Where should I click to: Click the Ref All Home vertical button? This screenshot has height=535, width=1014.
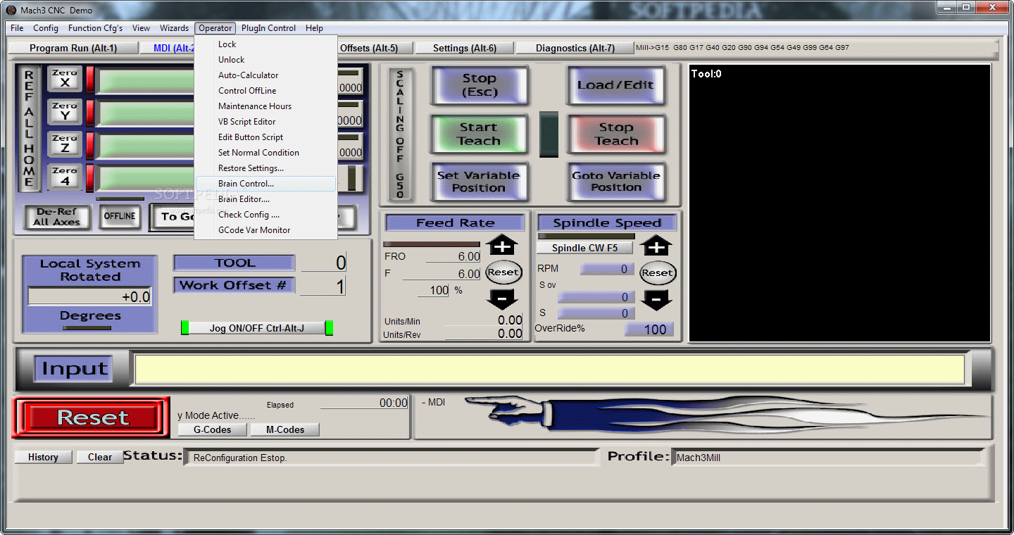click(x=29, y=128)
